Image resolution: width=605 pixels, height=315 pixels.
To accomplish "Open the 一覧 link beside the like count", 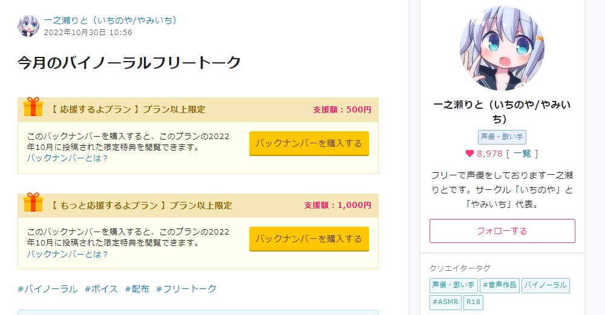I will pos(522,154).
